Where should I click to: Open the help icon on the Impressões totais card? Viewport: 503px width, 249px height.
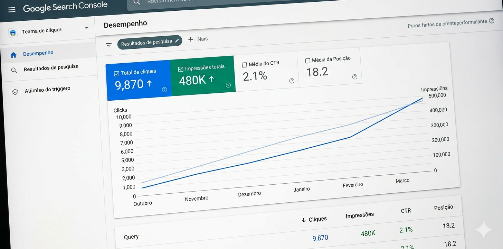pyautogui.click(x=228, y=85)
